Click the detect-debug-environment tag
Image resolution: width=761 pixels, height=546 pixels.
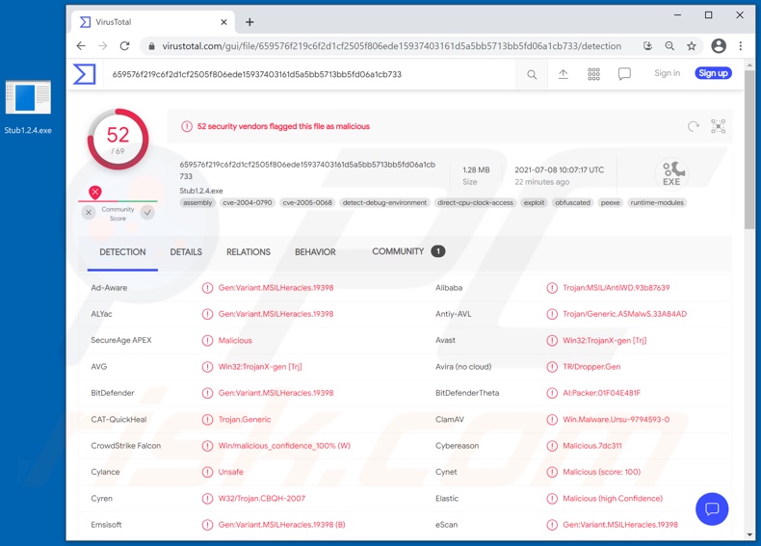(x=385, y=203)
